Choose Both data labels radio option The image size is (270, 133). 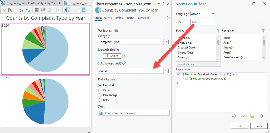click(100, 100)
